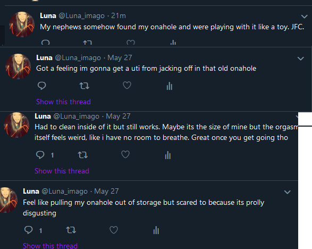Retweet the 'pulling out of storage' tweet
312x249 pixels.
[x=71, y=230]
